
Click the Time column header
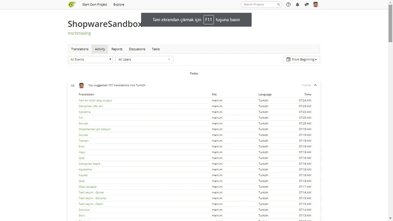pos(308,95)
